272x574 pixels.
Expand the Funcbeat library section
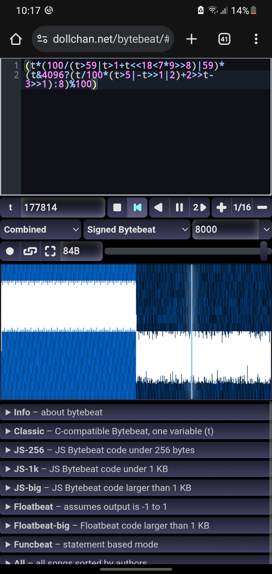point(136,545)
